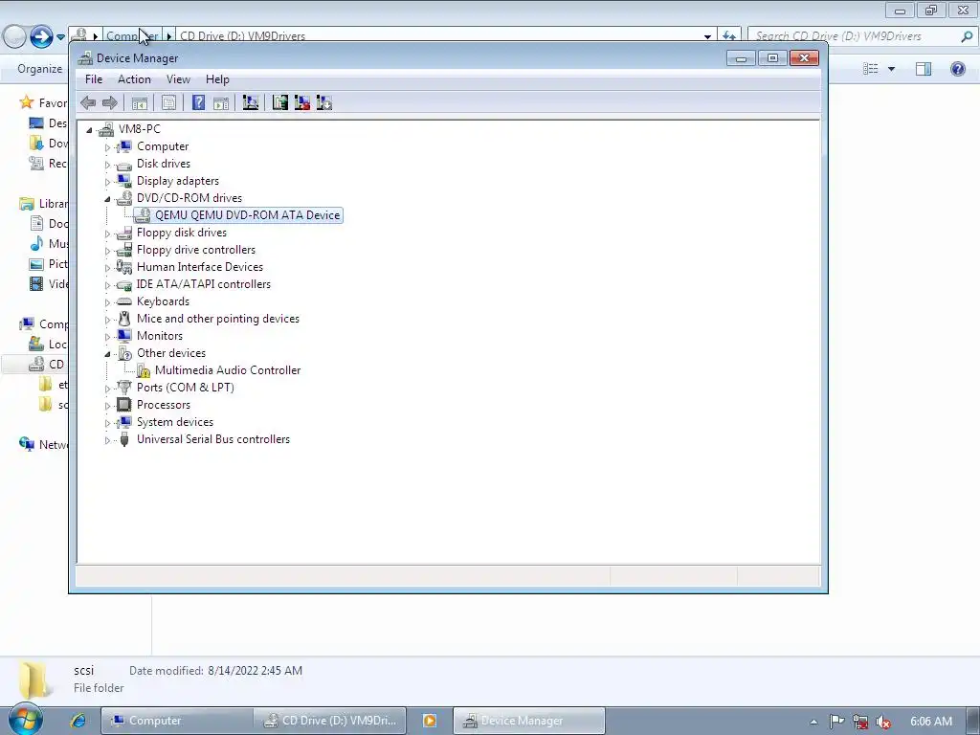Screen dimensions: 980x735
Task: Expand the Ports (COM & LPT) arrow
Action: pos(107,389)
